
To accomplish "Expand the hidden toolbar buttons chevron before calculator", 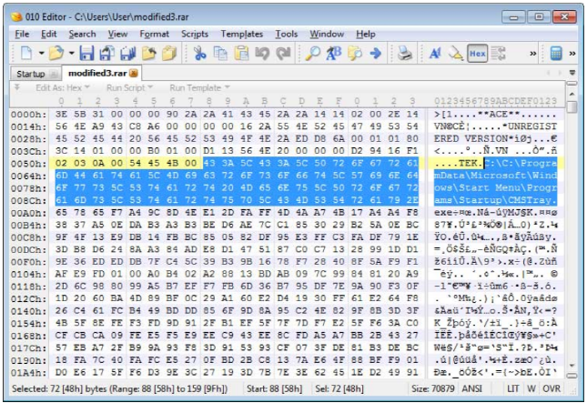I will 533,54.
